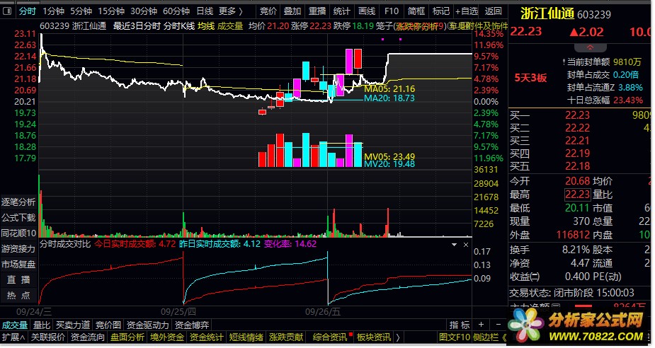Image resolution: width=655 pixels, height=348 pixels.
Task: Open the 图文F10 page
Action: pyautogui.click(x=455, y=337)
